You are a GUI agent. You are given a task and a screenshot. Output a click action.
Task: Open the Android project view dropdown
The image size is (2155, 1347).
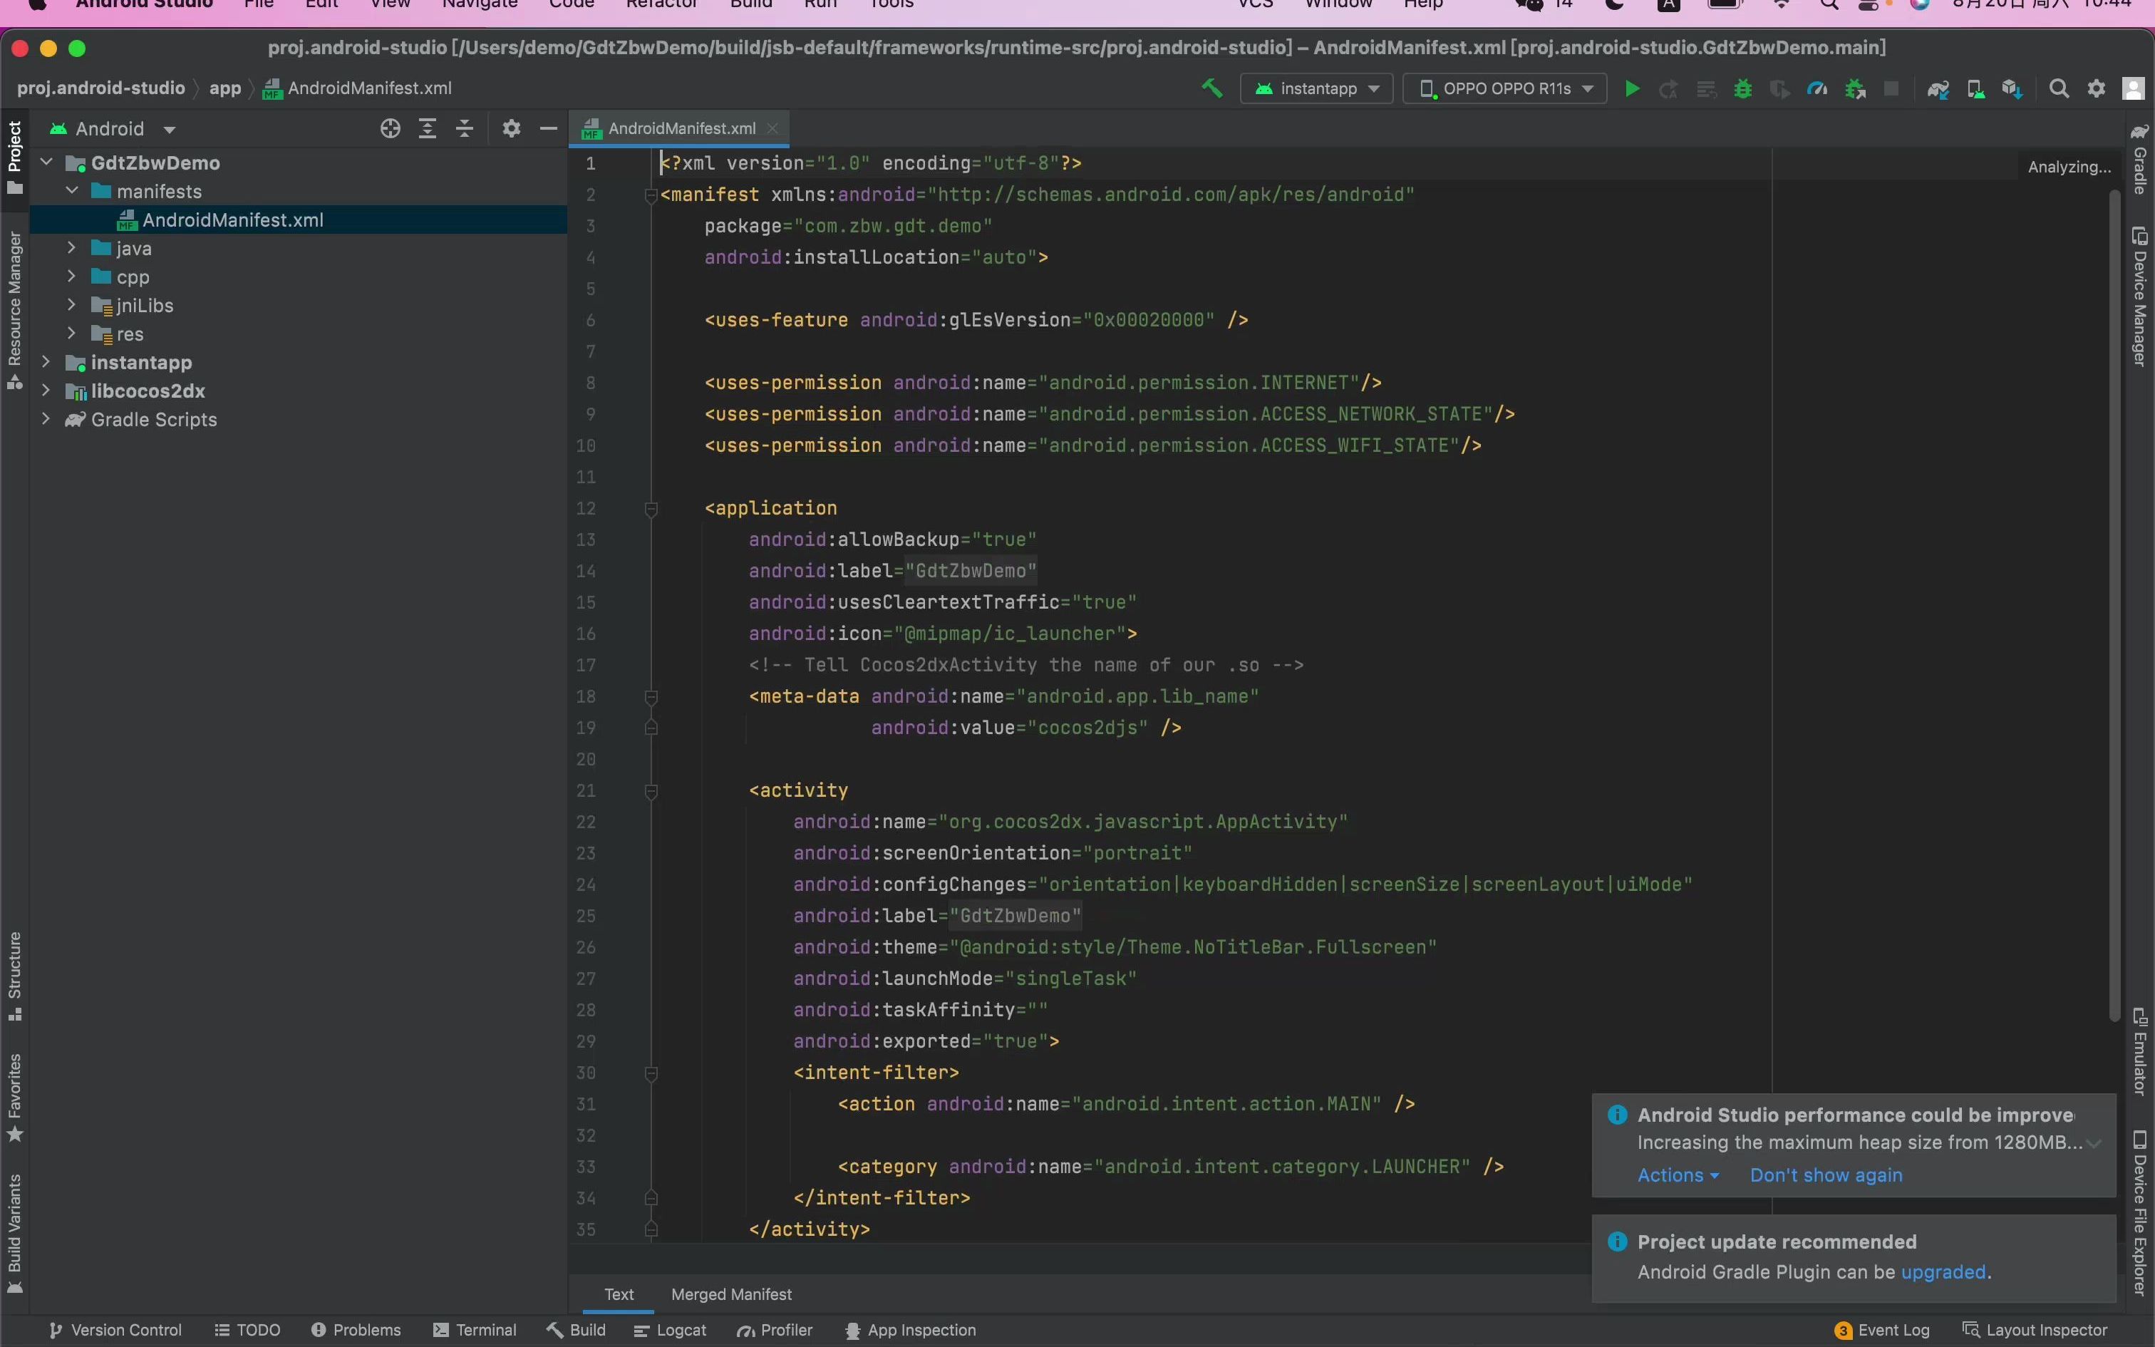pos(112,128)
